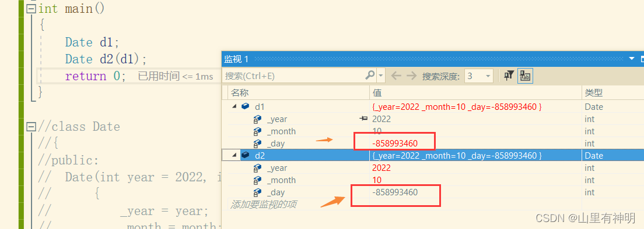Image resolution: width=644 pixels, height=229 pixels.
Task: Click the 值 column header
Action: pyautogui.click(x=475, y=93)
